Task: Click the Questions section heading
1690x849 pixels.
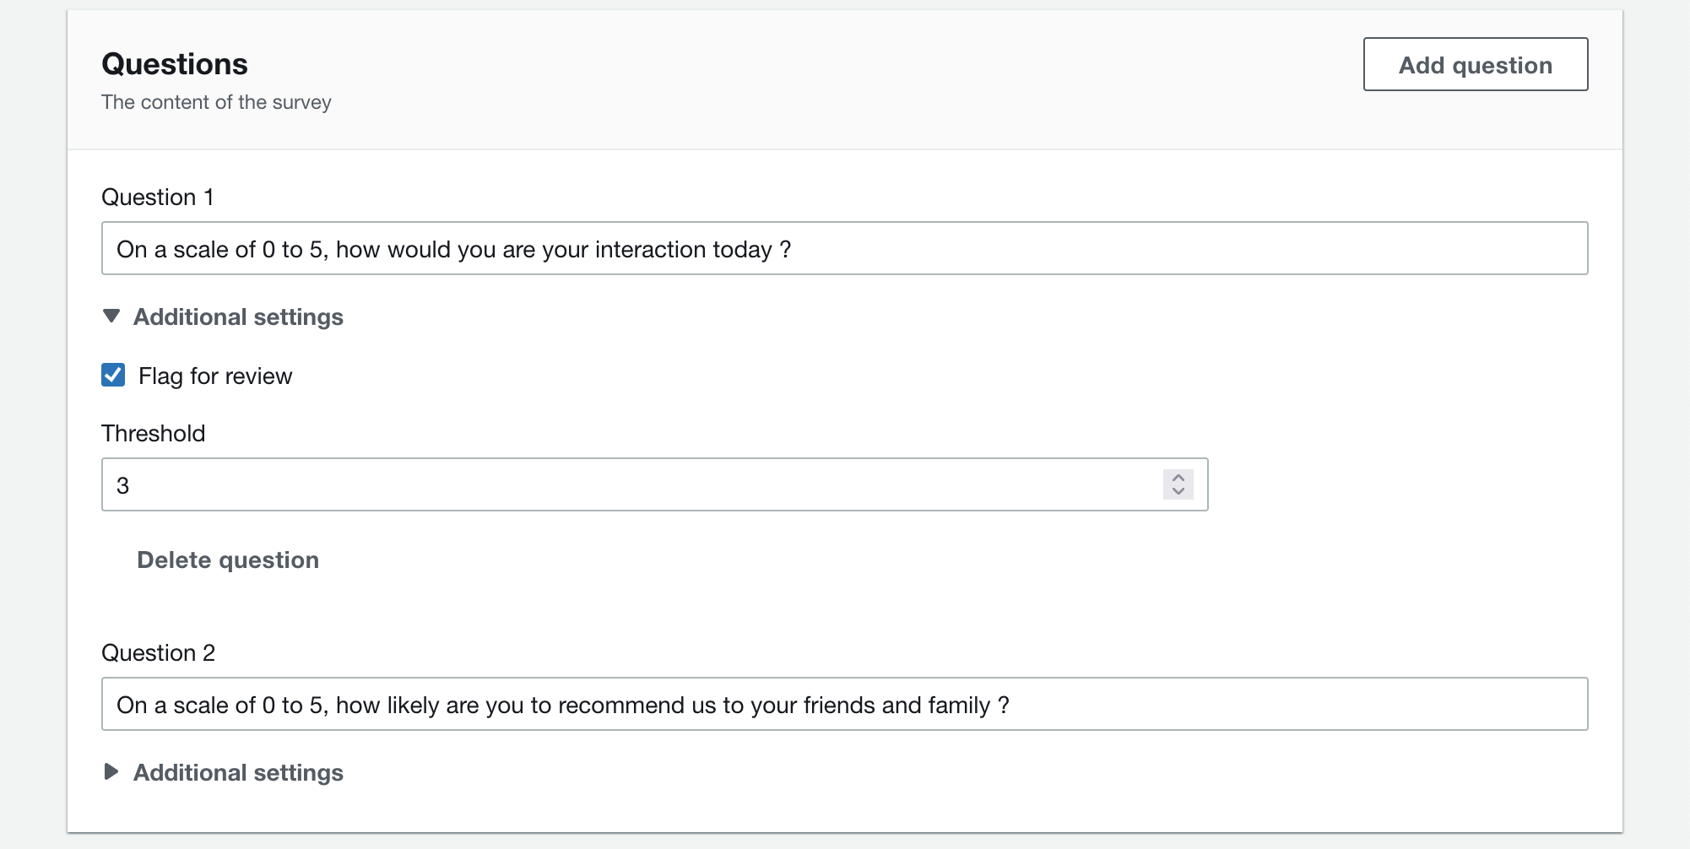Action: [175, 64]
